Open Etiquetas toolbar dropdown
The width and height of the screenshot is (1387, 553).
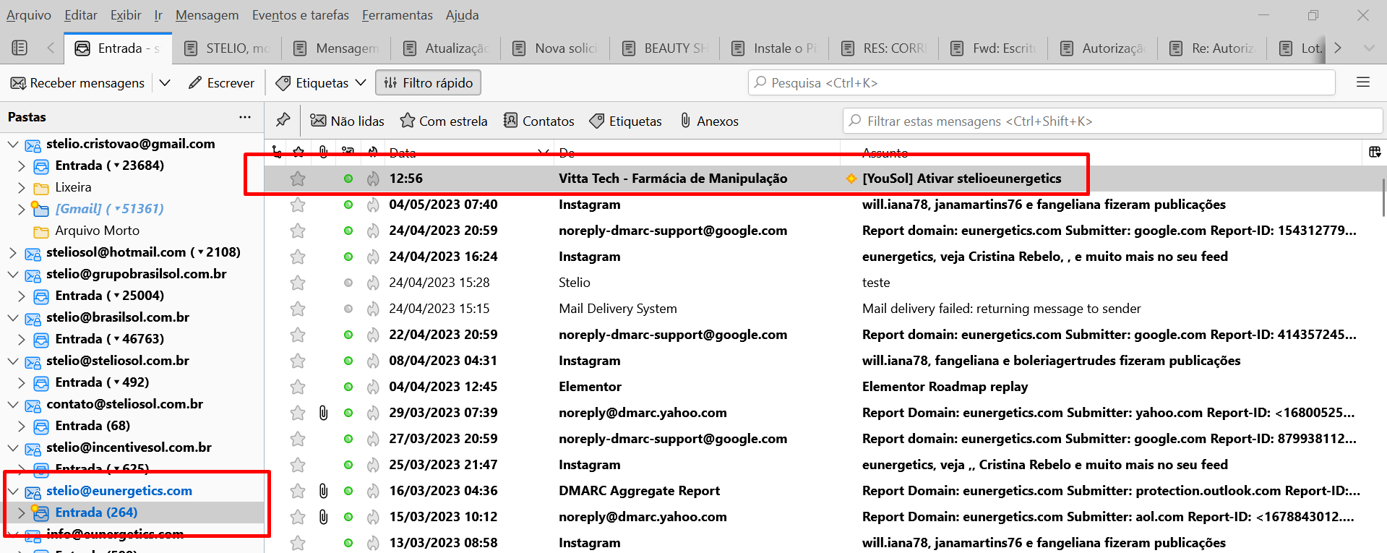click(x=322, y=83)
